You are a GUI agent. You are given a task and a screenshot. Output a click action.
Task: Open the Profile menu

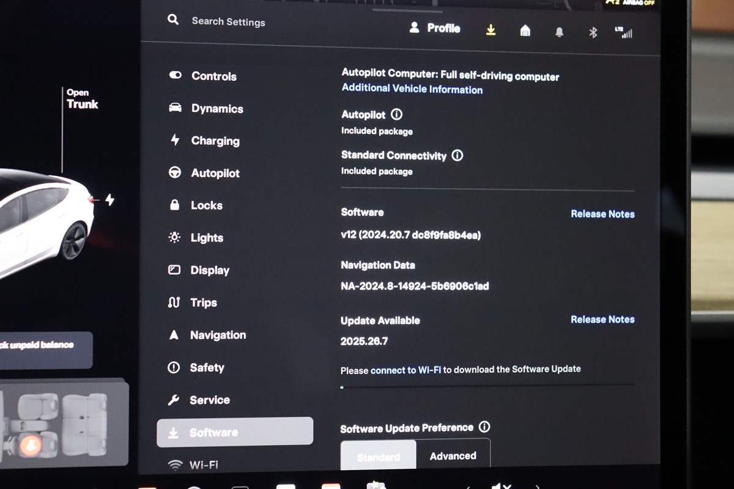435,28
